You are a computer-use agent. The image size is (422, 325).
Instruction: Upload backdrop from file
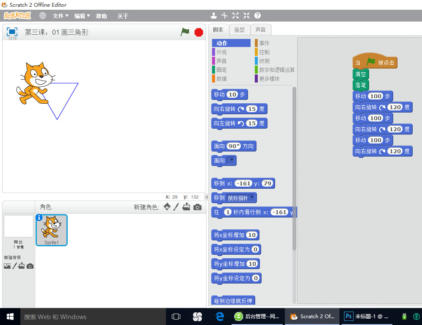(22, 266)
